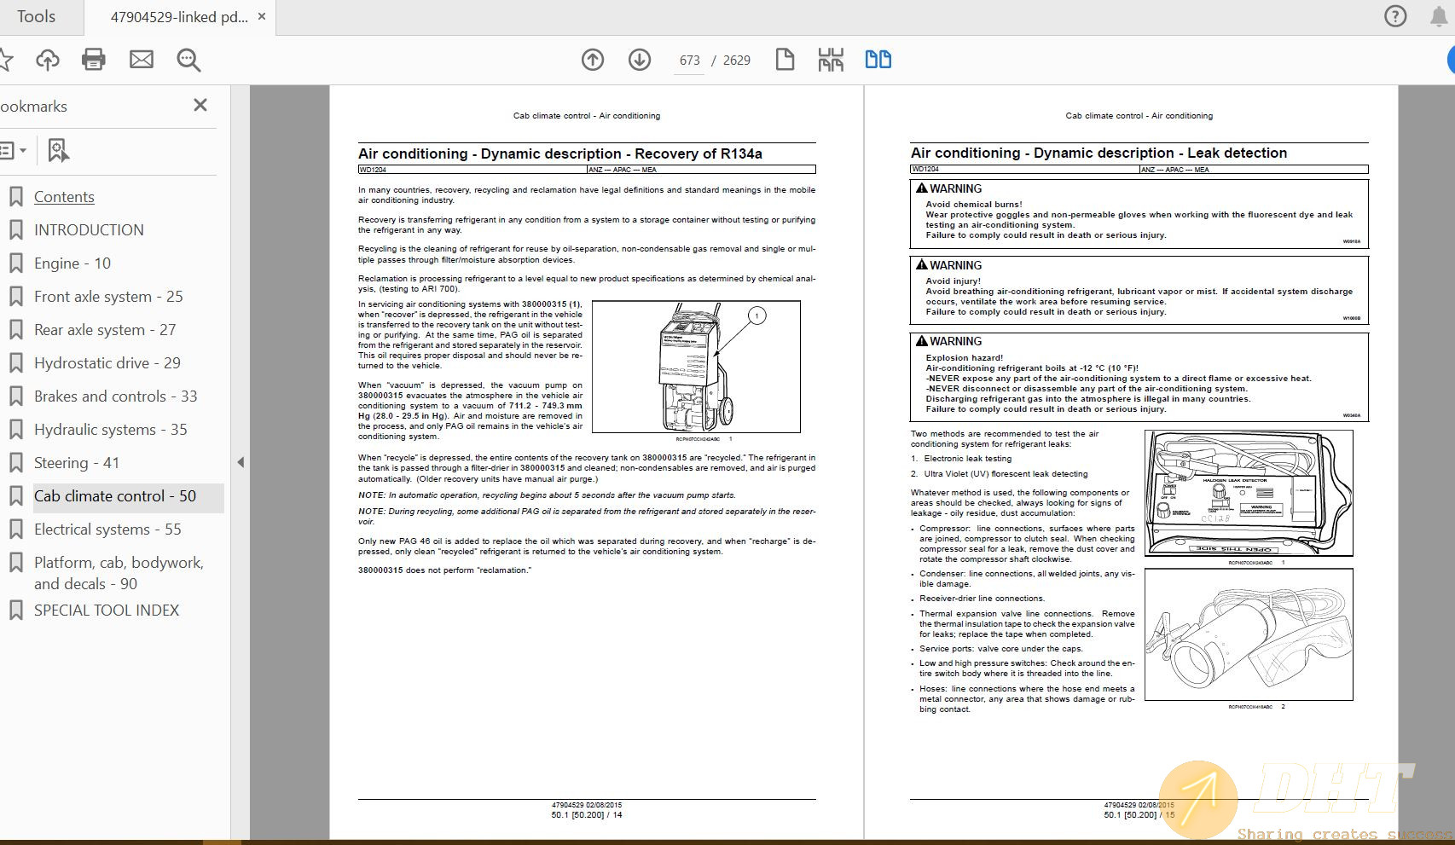Screen dimensions: 1455x845
Task: Open Rear axle system - 27 bookmark
Action: click(105, 330)
